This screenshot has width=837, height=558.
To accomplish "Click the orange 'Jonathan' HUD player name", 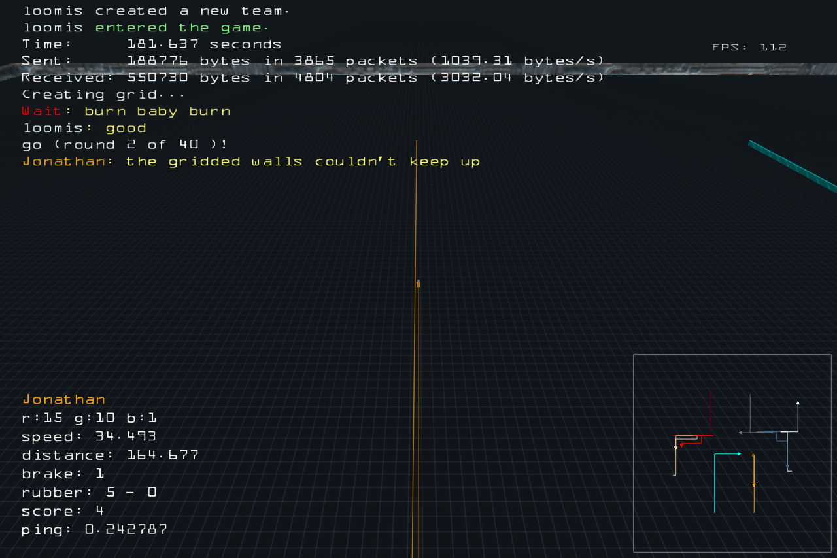I will 64,399.
